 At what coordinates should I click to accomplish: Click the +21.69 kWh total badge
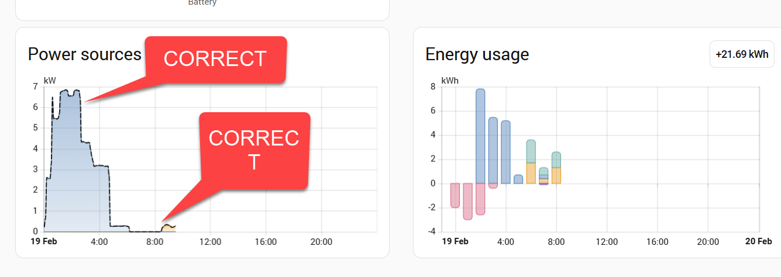[741, 54]
